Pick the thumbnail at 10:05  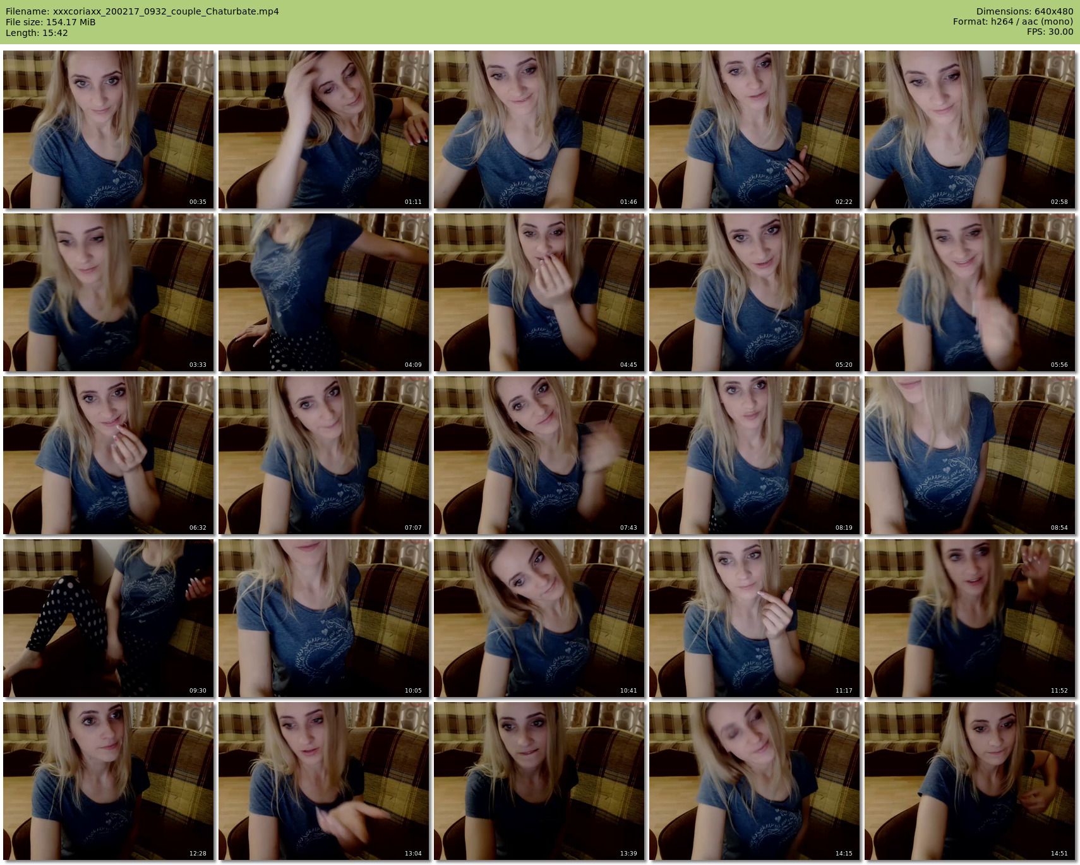(324, 618)
